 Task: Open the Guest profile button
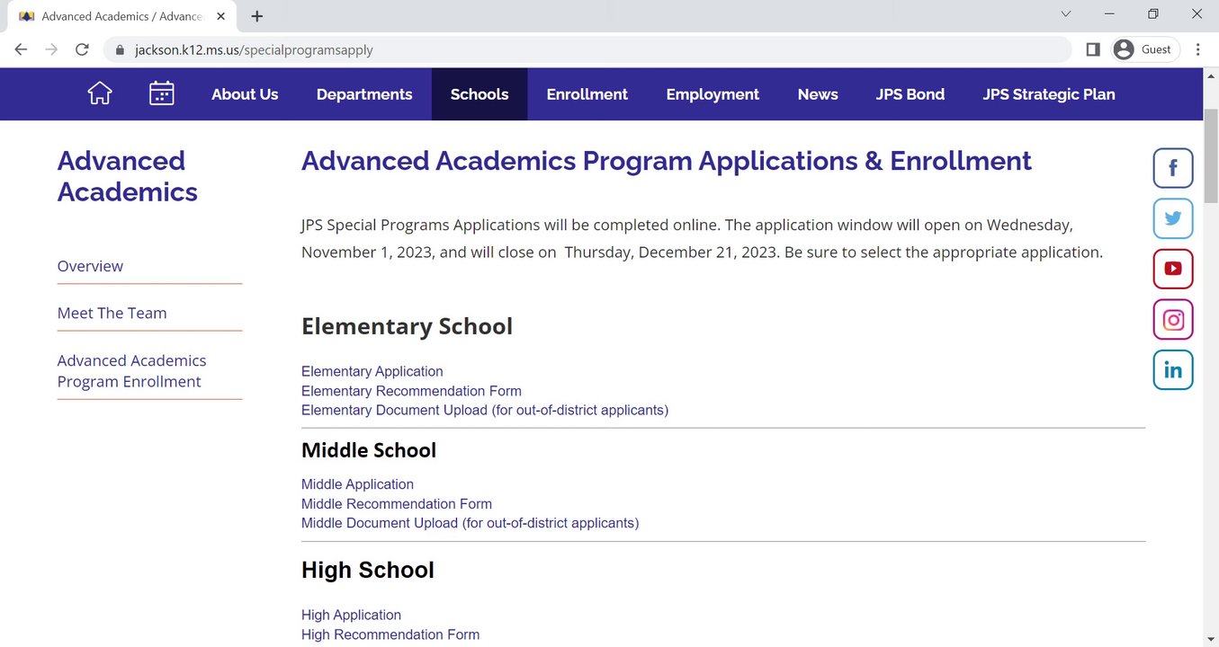(x=1143, y=49)
